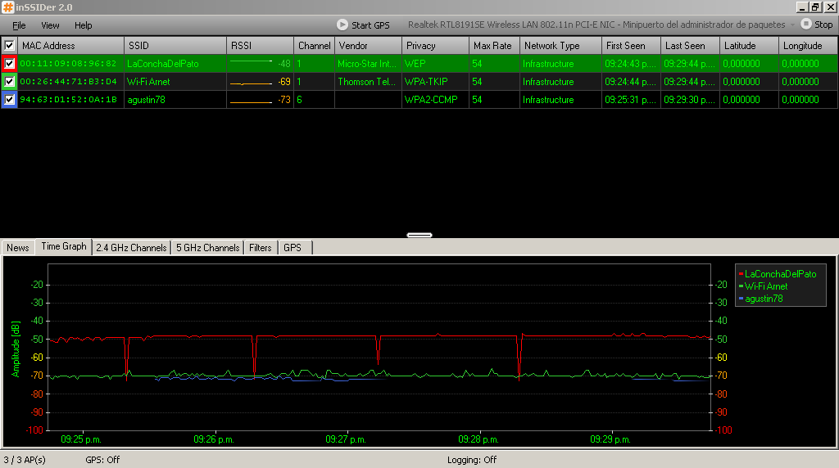Sort networks by the RSSI column header
The width and height of the screenshot is (839, 468).
point(260,46)
